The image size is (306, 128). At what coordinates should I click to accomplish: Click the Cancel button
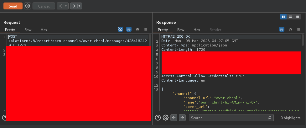44,6
